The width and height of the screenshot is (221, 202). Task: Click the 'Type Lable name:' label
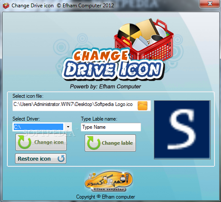coord(99,119)
